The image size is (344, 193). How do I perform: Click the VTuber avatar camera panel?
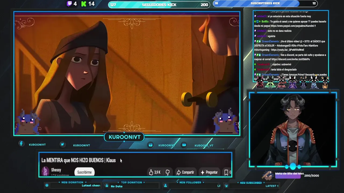(x=293, y=130)
